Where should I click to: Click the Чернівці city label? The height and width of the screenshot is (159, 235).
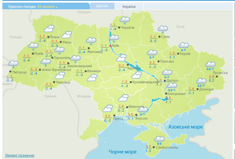[x=63, y=82]
